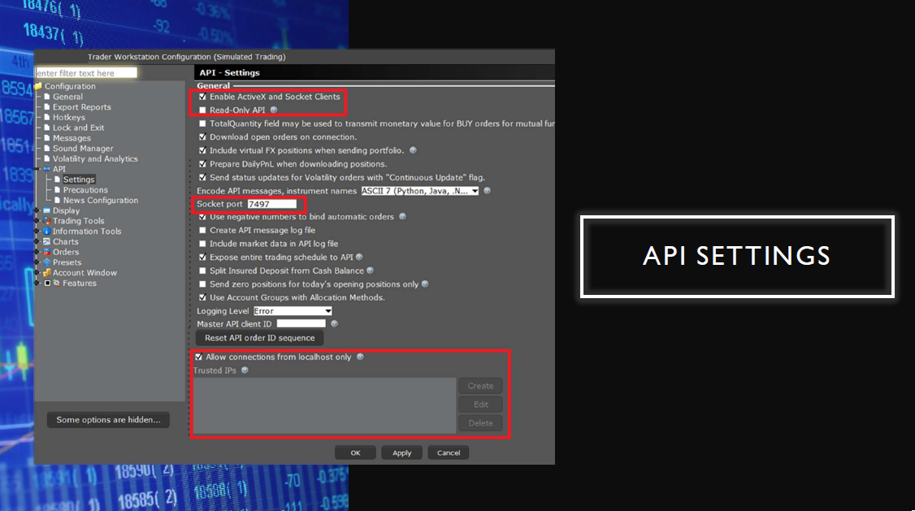The width and height of the screenshot is (915, 511).
Task: Click the API node icon in tree
Action: [x=46, y=169]
